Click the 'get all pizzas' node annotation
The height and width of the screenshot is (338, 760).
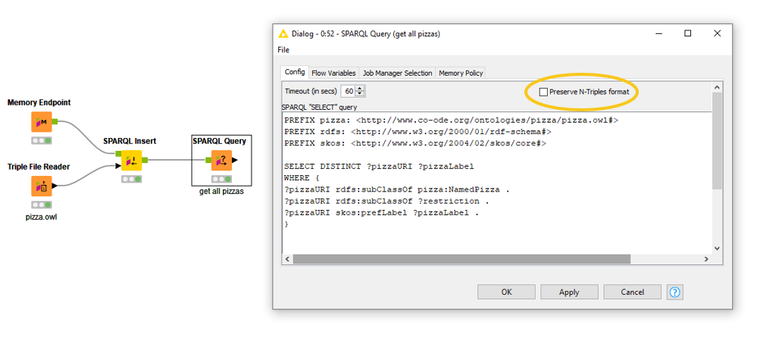point(221,192)
